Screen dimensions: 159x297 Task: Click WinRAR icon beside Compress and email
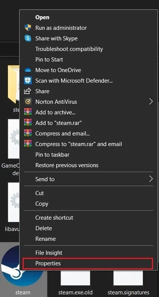coord(28,134)
